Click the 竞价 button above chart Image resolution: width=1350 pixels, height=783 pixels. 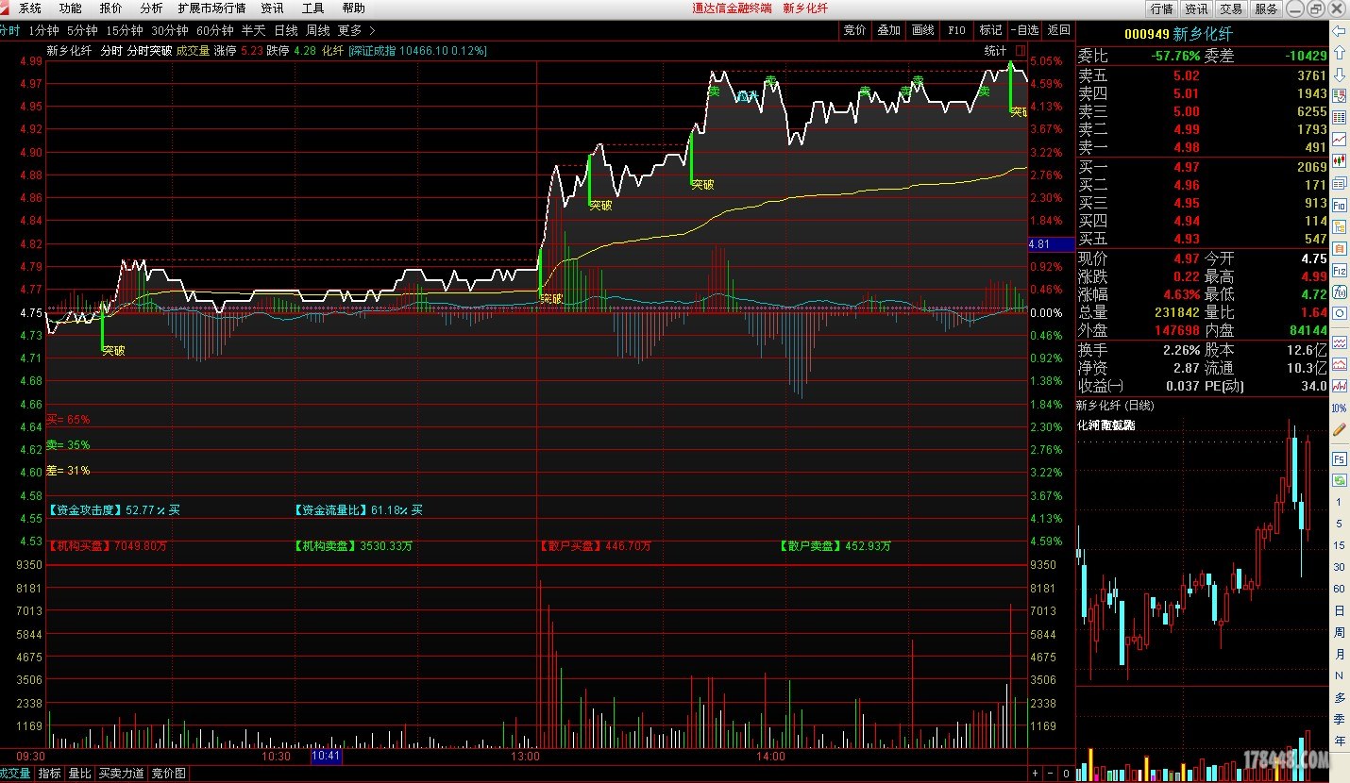[x=854, y=30]
